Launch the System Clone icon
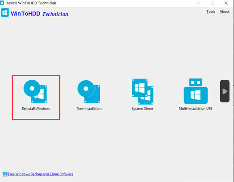 (142, 92)
